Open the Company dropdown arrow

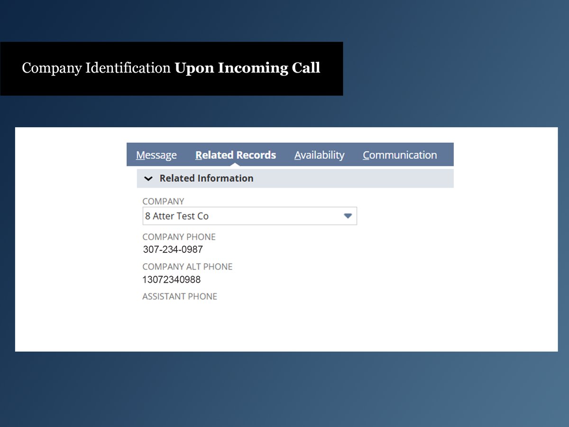[x=348, y=216]
